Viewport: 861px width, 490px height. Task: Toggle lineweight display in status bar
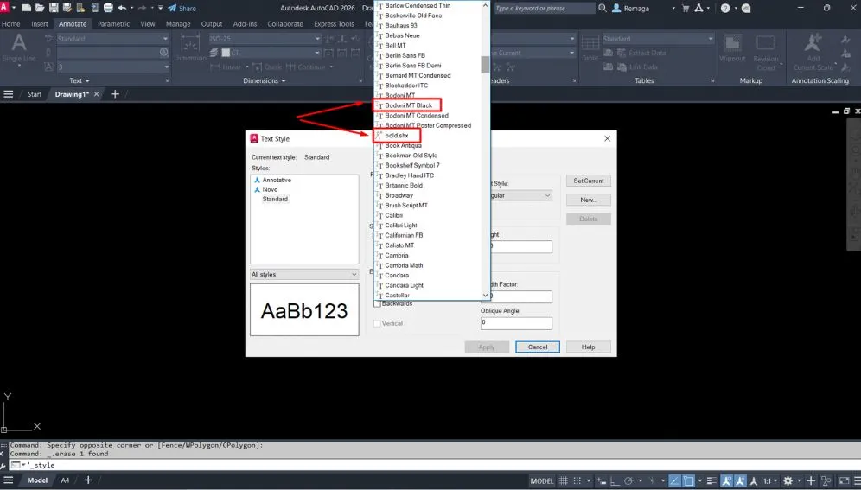(711, 481)
